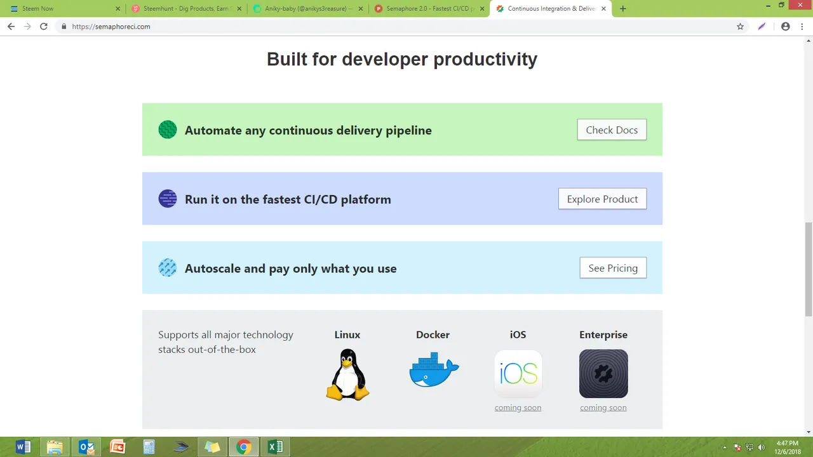
Task: Click the See Pricing button
Action: click(x=613, y=268)
